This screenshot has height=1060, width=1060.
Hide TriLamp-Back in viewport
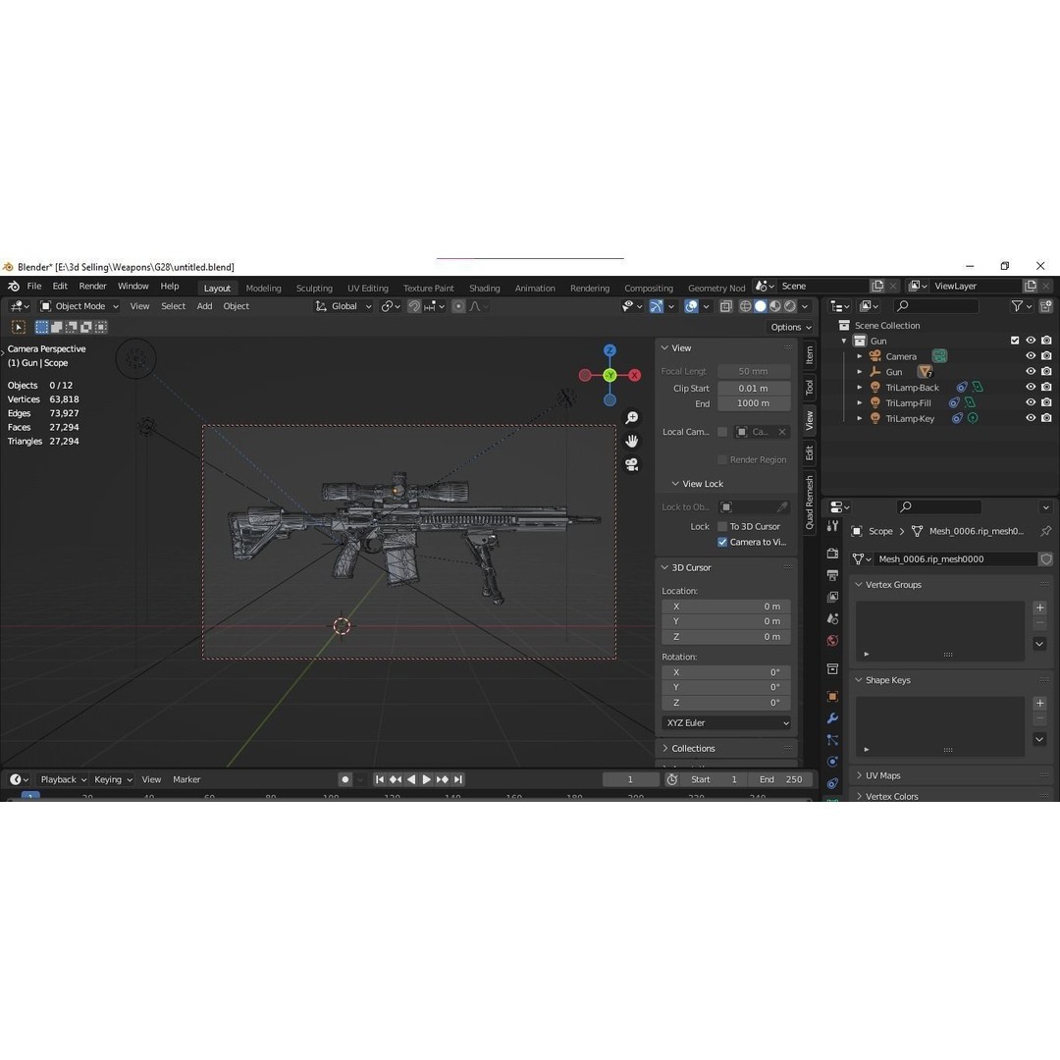[x=1031, y=388]
